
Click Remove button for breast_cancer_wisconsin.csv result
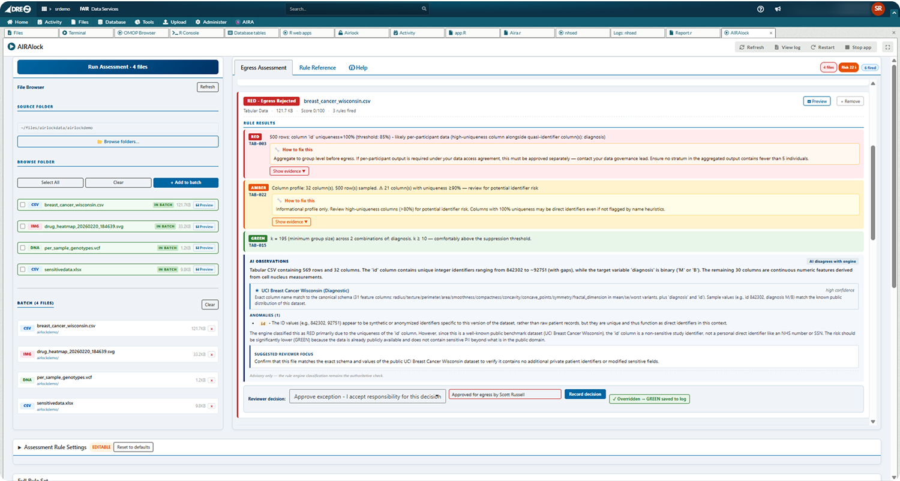coord(850,101)
